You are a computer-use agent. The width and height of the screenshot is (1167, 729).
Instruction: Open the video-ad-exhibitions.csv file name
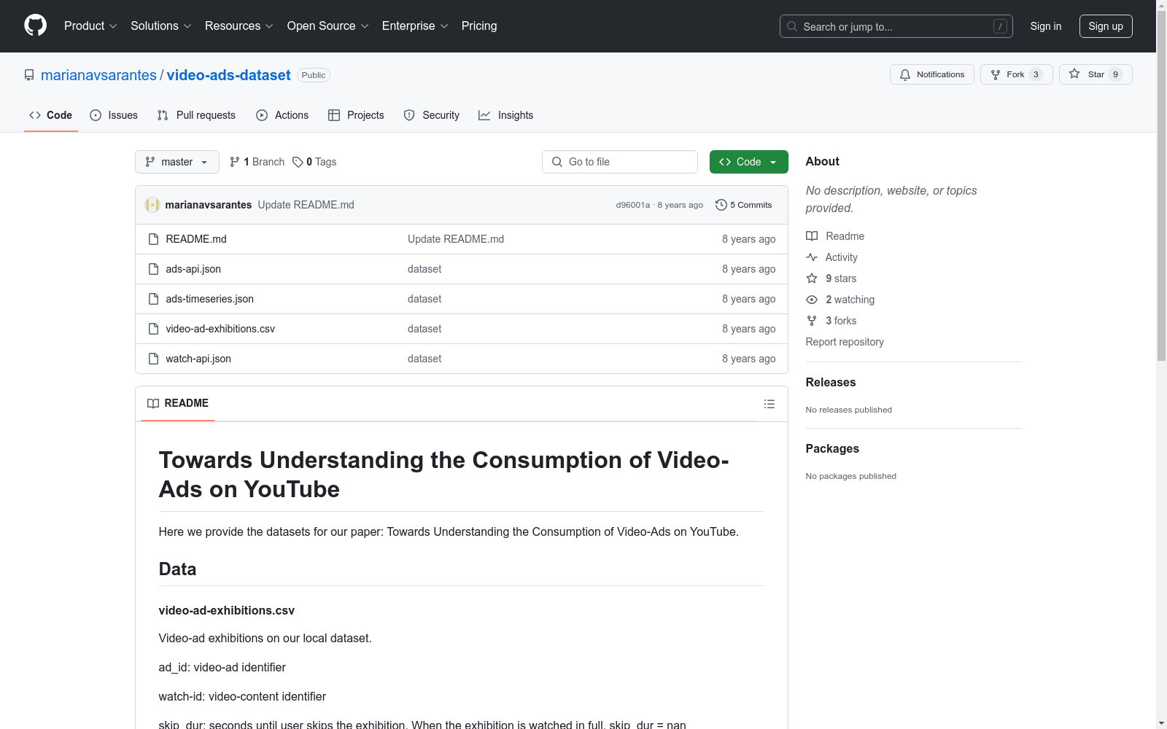[220, 329]
